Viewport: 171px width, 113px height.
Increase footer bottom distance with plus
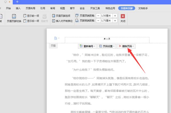[x=115, y=21]
